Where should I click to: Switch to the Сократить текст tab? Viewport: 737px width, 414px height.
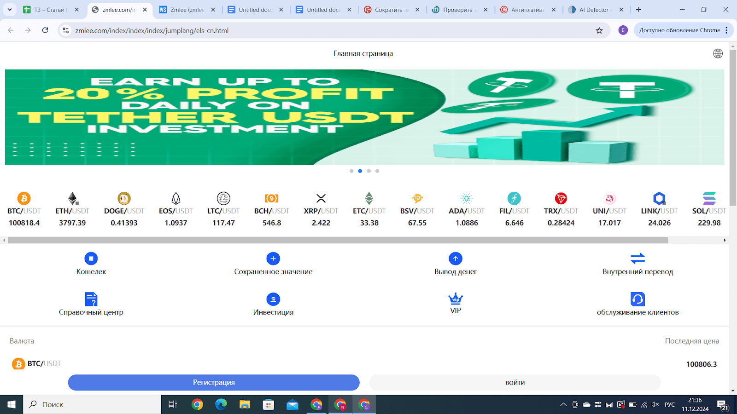[x=391, y=10]
